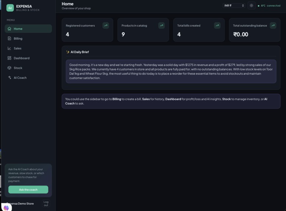This screenshot has height=211, width=286.
Task: Click the Sales line-chart icon
Action: pyautogui.click(x=9, y=48)
